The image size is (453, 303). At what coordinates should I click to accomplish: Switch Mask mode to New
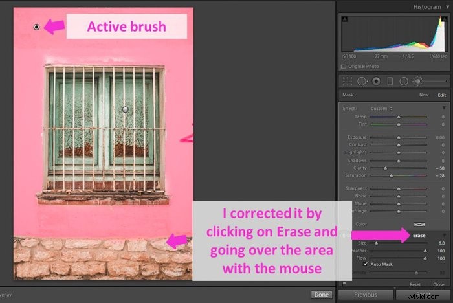point(424,95)
